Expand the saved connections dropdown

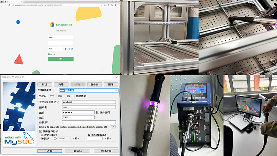[x=116, y=90]
